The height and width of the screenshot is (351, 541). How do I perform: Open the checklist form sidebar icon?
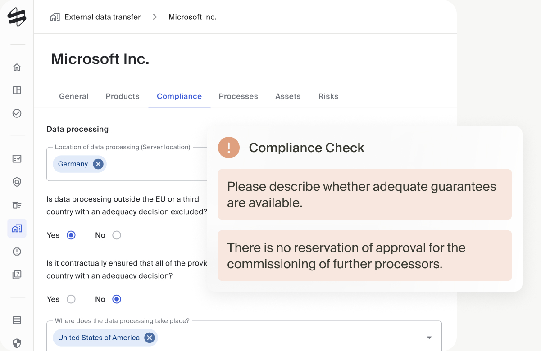tap(17, 159)
